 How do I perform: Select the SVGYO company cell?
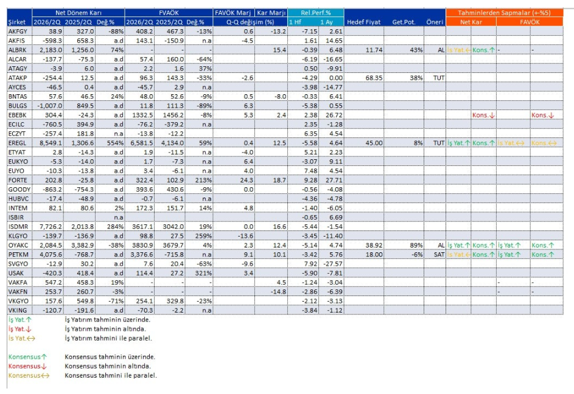tap(19, 263)
